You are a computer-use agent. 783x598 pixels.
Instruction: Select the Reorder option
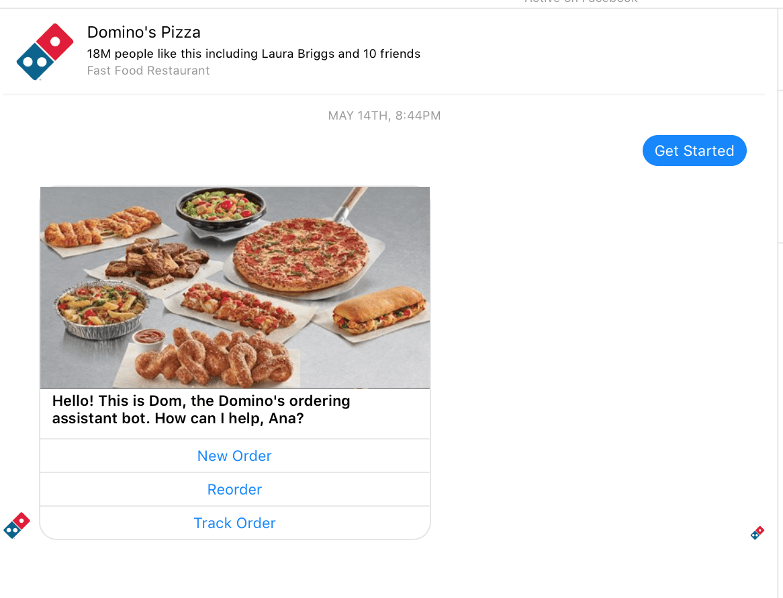[235, 489]
